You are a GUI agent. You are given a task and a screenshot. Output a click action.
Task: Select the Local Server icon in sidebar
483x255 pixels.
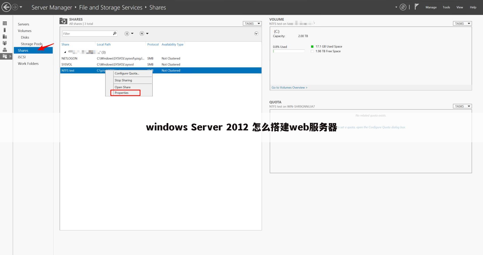5,30
